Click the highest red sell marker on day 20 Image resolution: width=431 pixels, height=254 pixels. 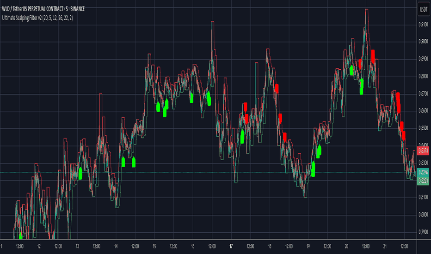[x=373, y=56]
